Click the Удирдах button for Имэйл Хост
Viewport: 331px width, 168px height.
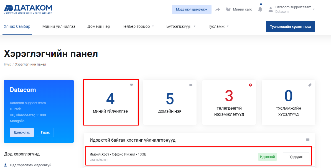point(296,157)
